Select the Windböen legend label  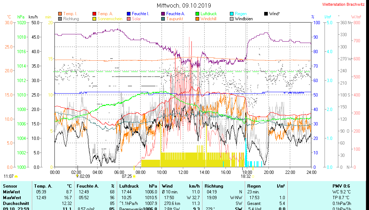click(244, 19)
